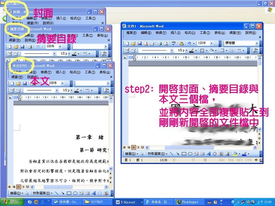The height and width of the screenshot is (206, 275).
Task: Undo last action in 文件1 window
Action: pyautogui.click(x=189, y=44)
